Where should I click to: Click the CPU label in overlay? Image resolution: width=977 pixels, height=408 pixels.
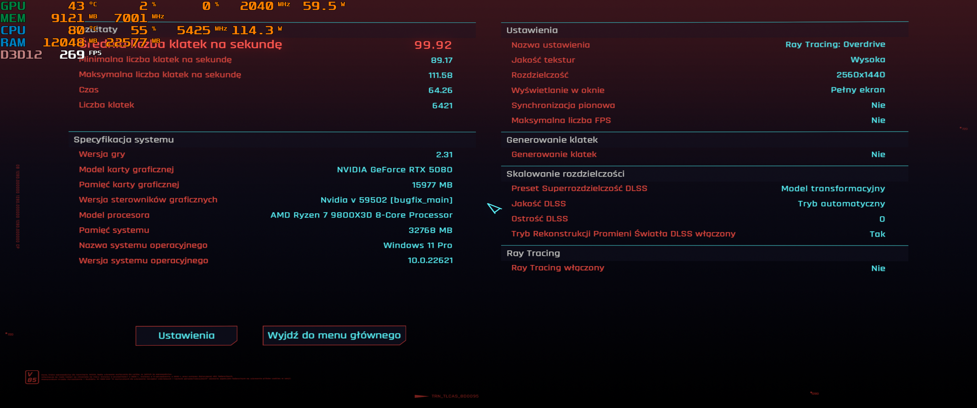(x=13, y=30)
